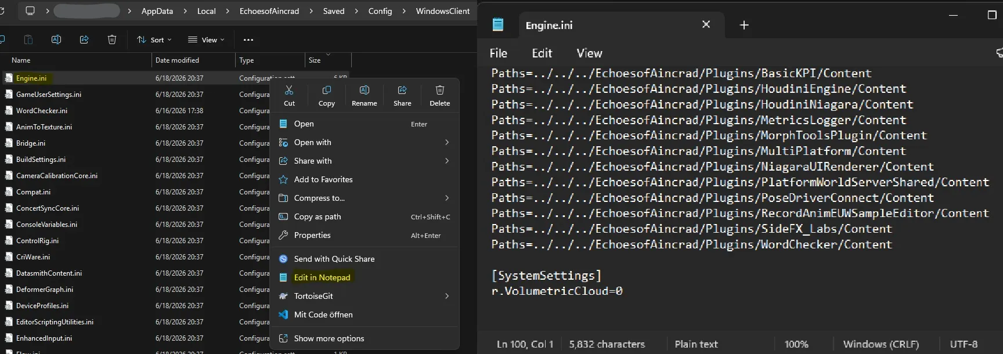Click the 100% zoom status in Notepad
The height and width of the screenshot is (354, 1003).
796,344
